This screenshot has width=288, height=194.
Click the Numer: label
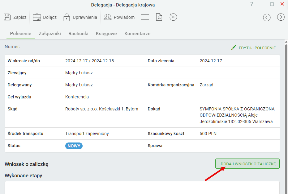[12, 47]
